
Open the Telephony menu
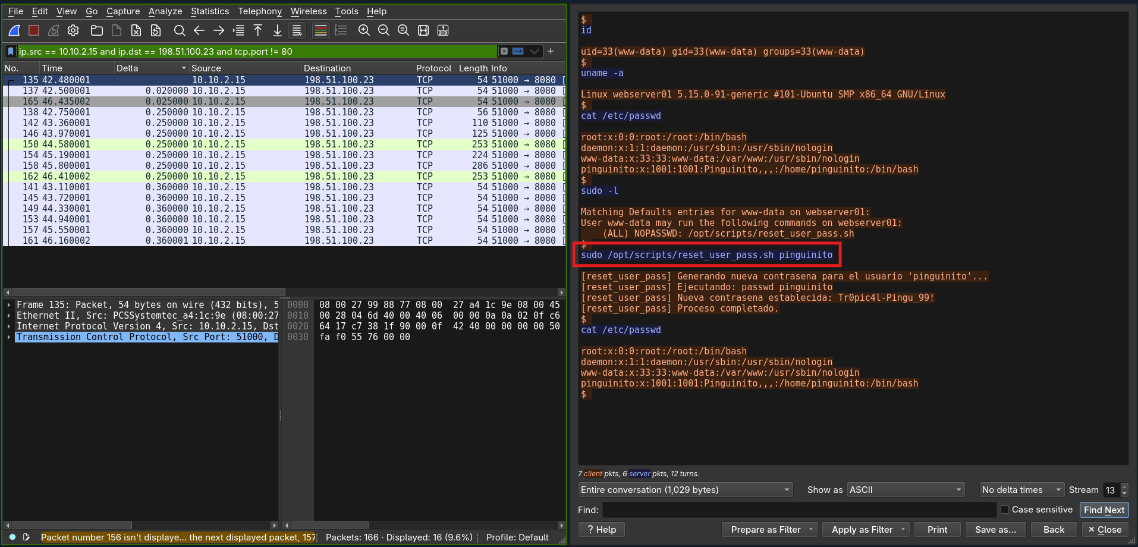(x=260, y=11)
